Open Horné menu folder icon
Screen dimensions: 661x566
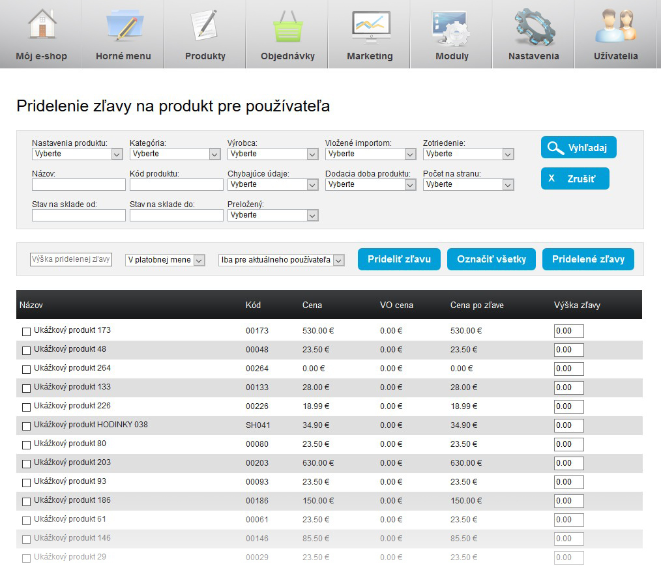click(x=123, y=25)
